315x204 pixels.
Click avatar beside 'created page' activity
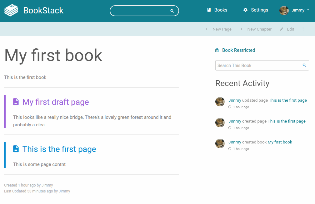tap(220, 123)
